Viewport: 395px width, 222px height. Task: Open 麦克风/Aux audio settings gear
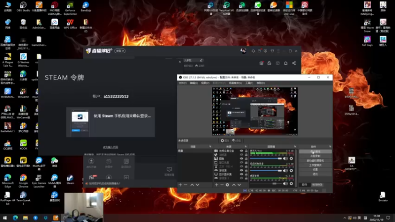pyautogui.click(x=291, y=158)
